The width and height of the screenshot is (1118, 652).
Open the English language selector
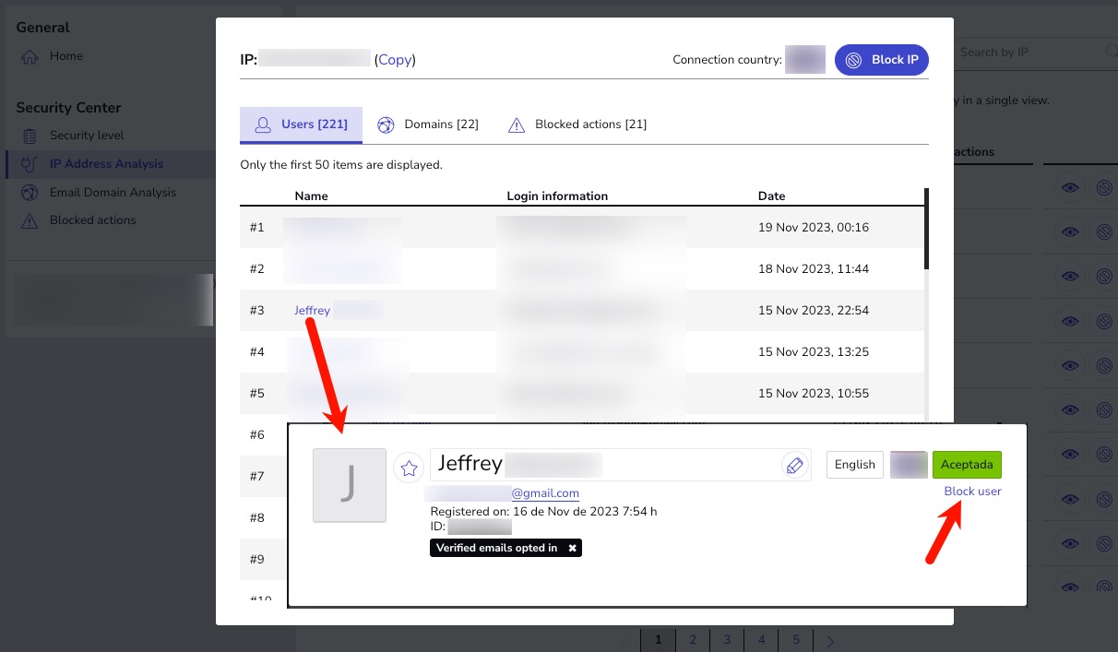pos(854,465)
